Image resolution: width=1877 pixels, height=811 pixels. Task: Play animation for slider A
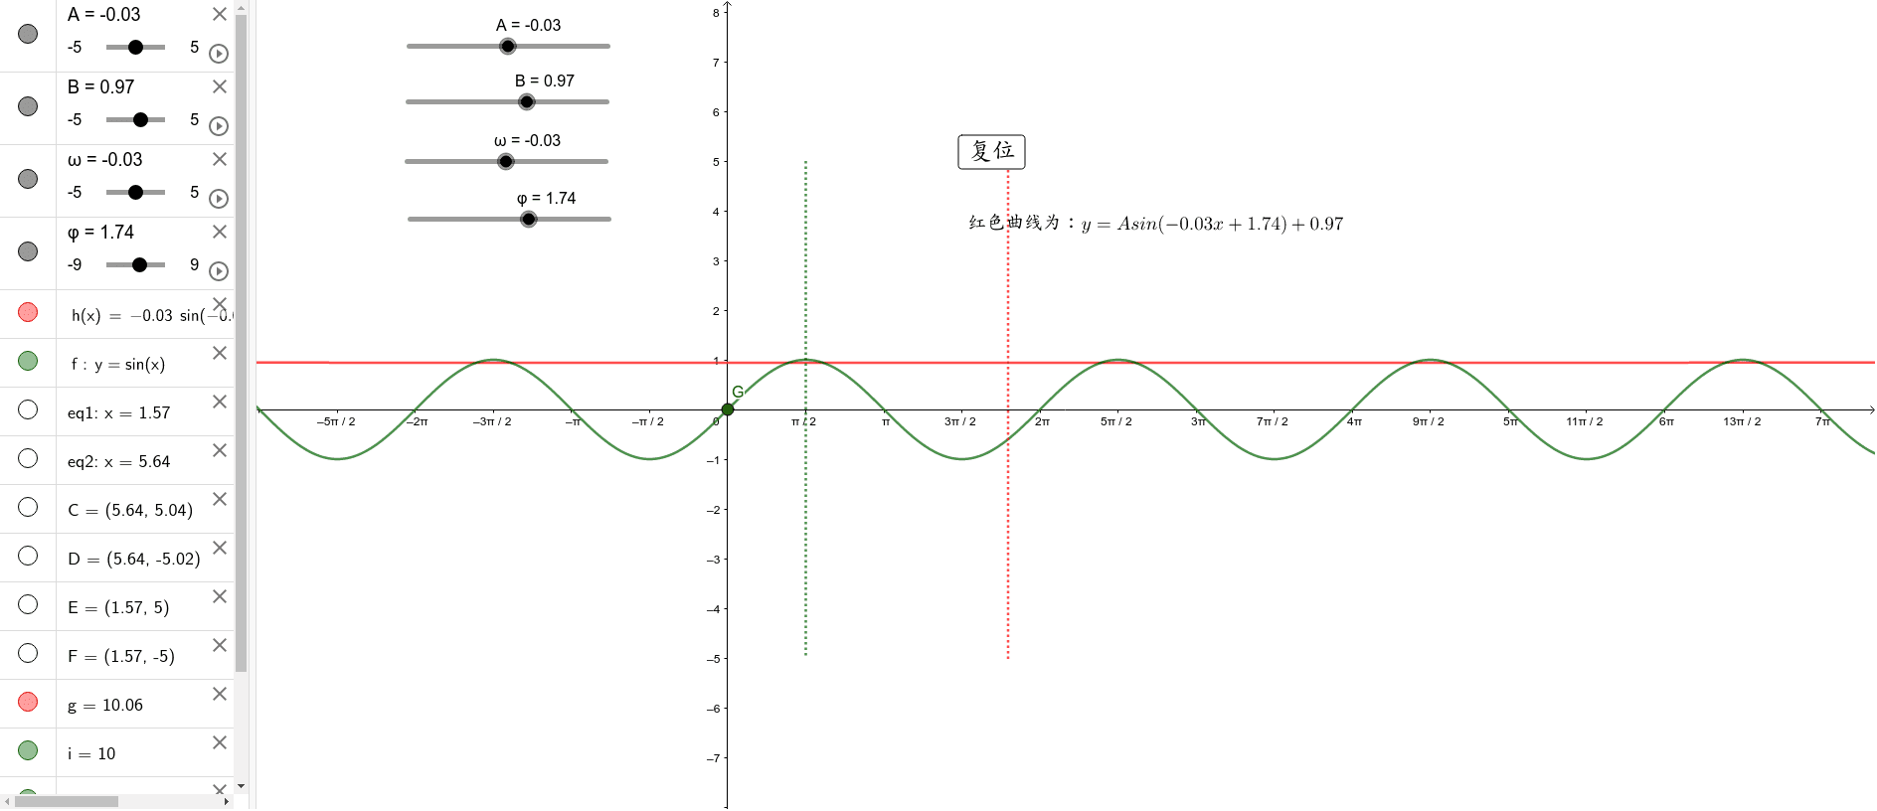point(219,54)
